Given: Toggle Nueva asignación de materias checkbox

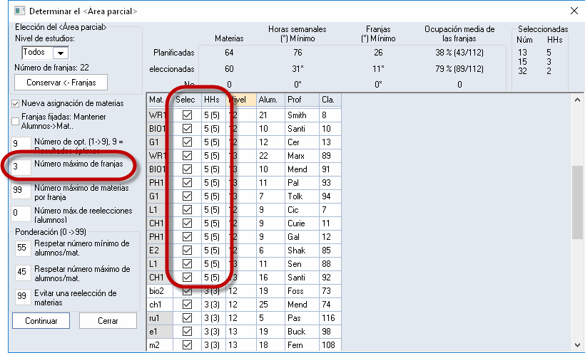Looking at the screenshot, I should pos(15,103).
